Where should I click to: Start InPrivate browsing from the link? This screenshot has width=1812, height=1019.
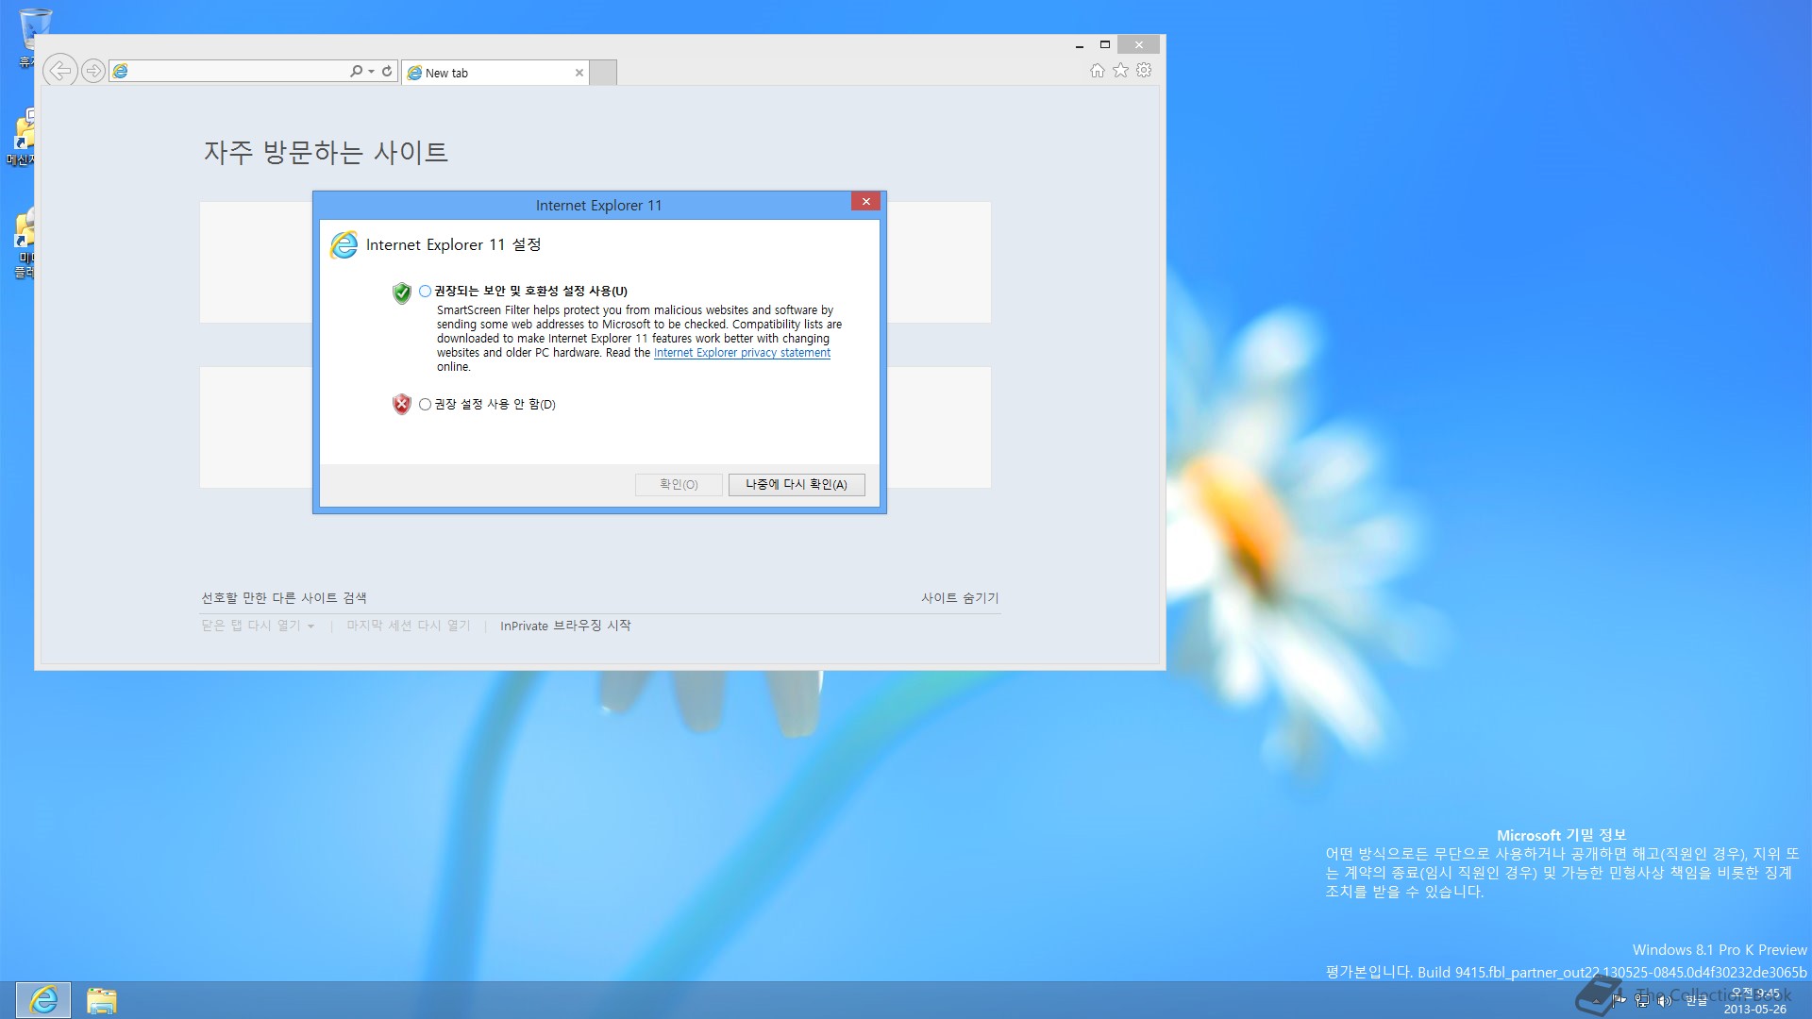565,626
